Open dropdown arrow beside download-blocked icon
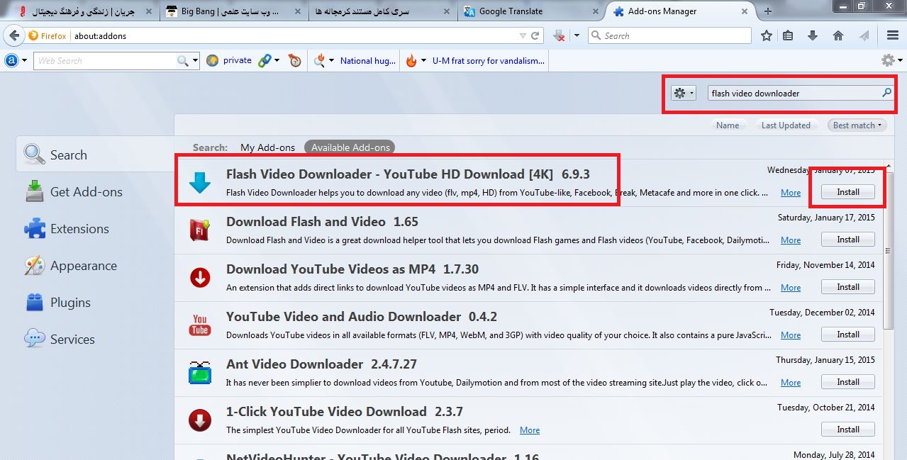This screenshot has width=907, height=460. (577, 35)
